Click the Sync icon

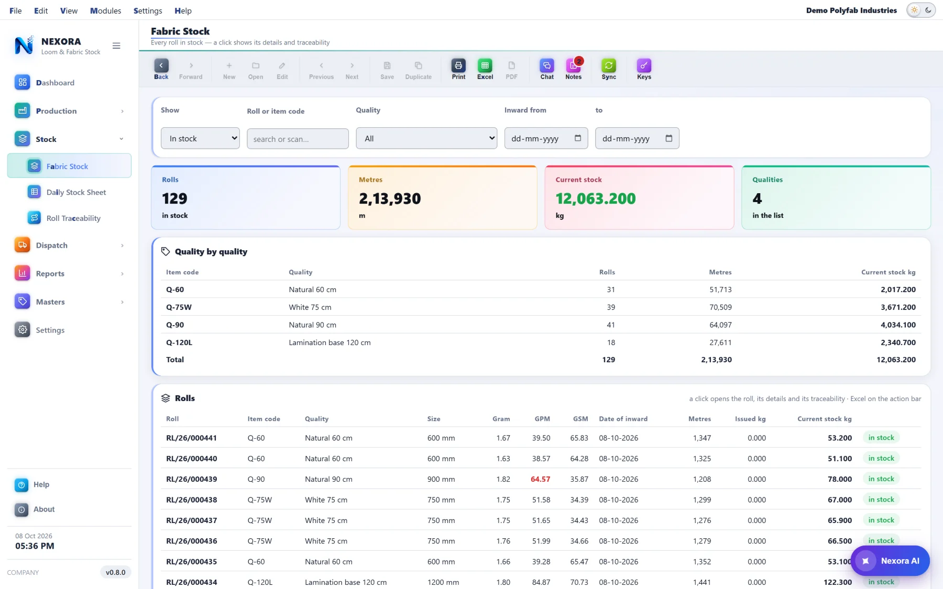[x=609, y=69]
